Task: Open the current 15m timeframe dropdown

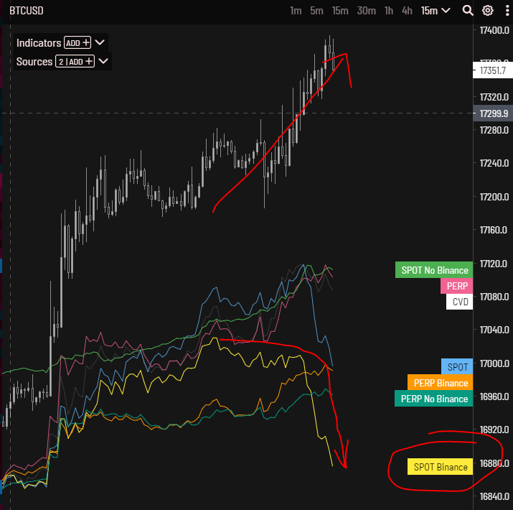Action: pos(436,11)
